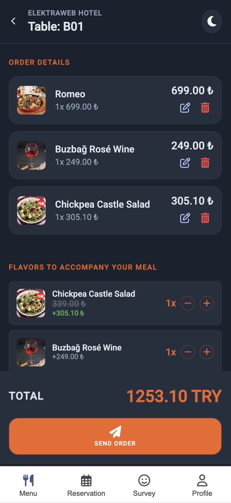Edit the Buzbağ Rosé Wine order item
The image size is (231, 503).
(x=185, y=163)
